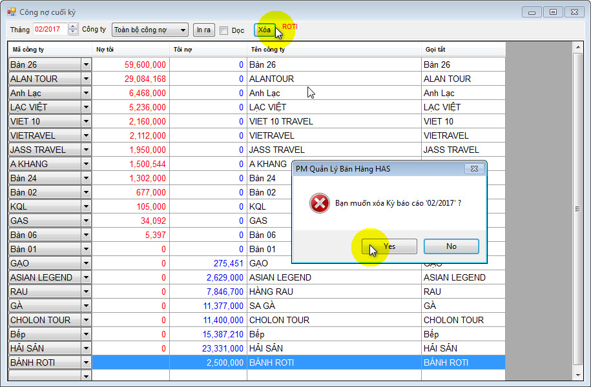
Task: Open the Bàn 02 company code dropdown
Action: point(86,192)
